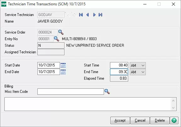The image size is (181, 127).
Task: Go to previous technician record
Action: (87, 15)
